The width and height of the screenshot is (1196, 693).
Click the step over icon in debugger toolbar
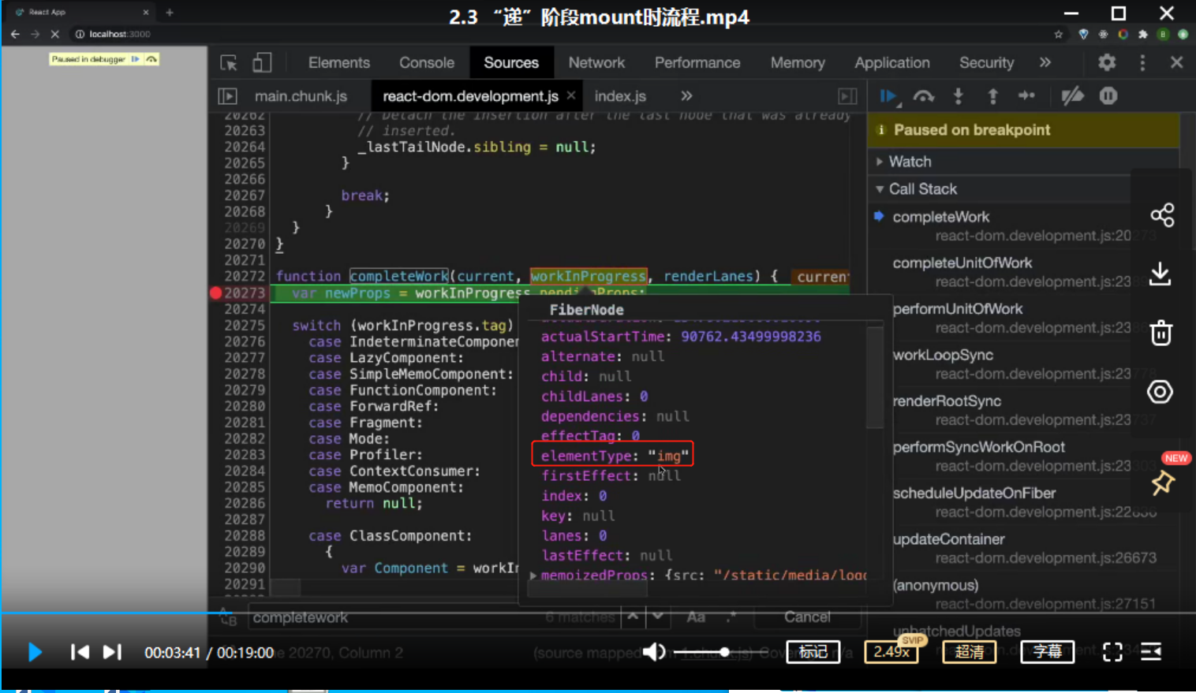coord(924,96)
